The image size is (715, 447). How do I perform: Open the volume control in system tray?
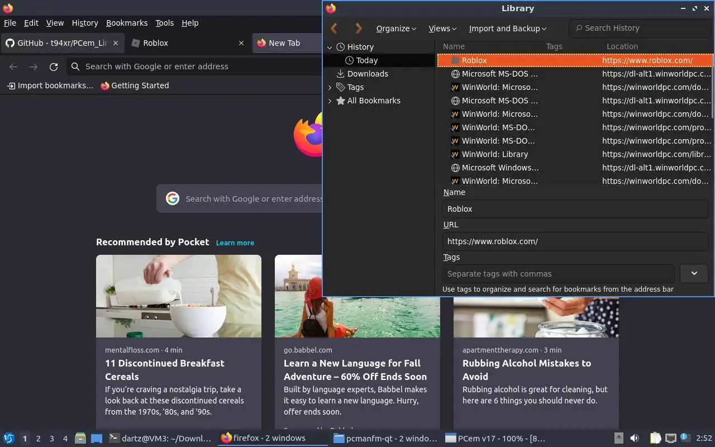(x=635, y=439)
